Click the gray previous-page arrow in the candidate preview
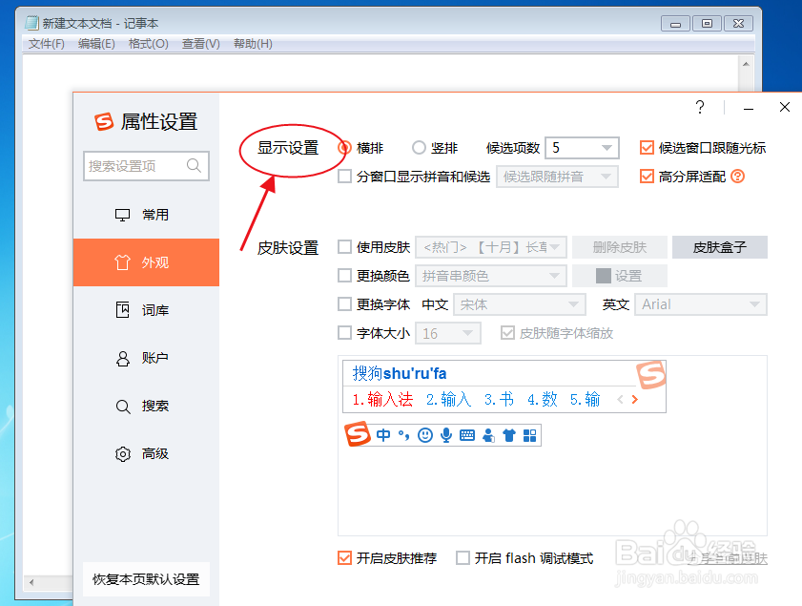The image size is (802, 606). pyautogui.click(x=620, y=399)
